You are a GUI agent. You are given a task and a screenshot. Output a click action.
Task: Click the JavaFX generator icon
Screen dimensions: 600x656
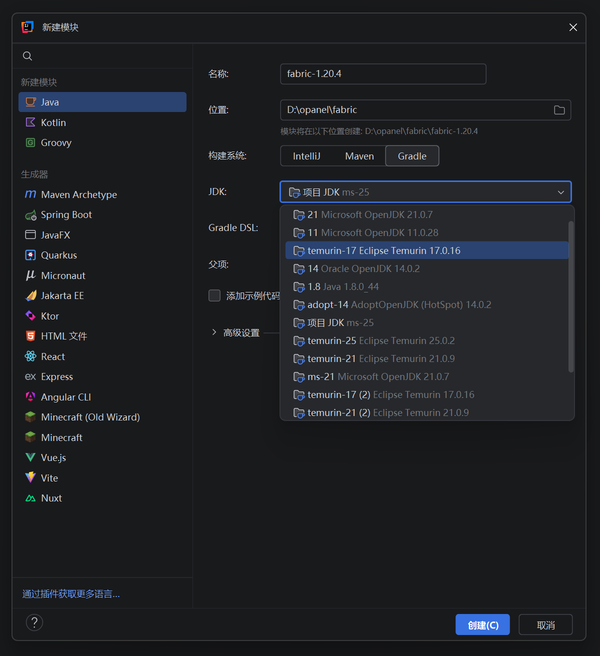30,235
